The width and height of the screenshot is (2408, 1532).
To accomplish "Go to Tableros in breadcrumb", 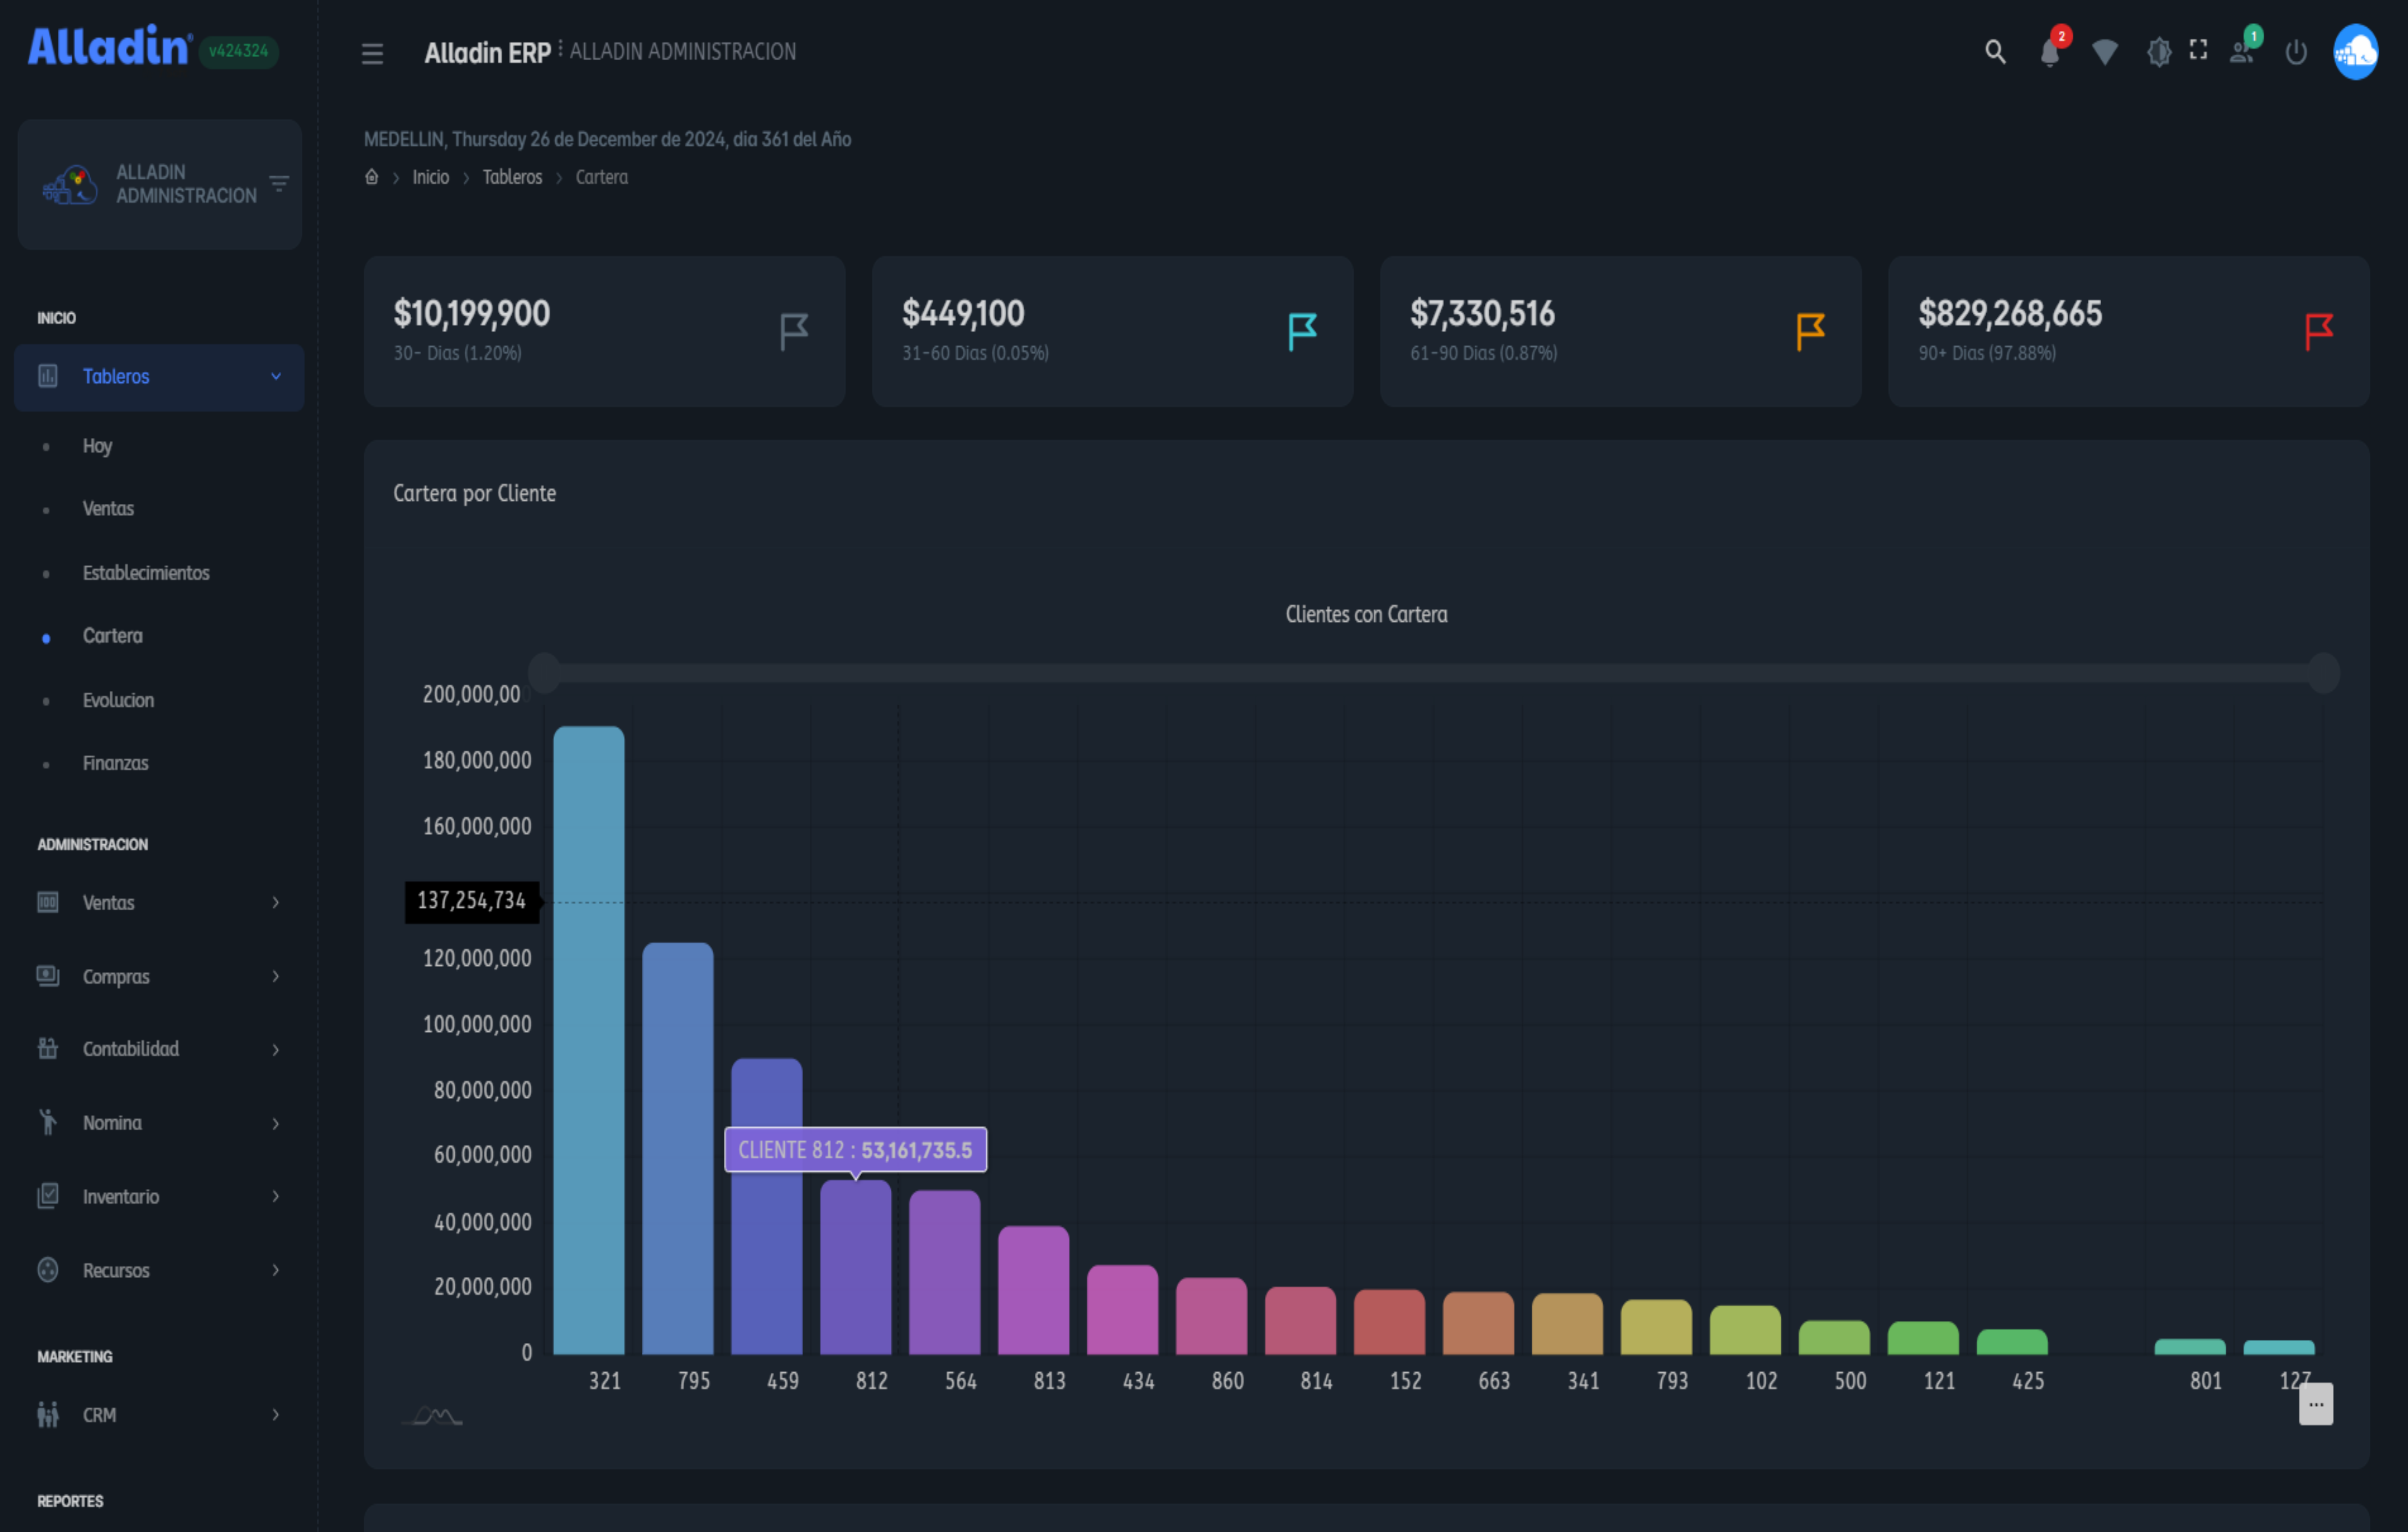I will [x=512, y=177].
